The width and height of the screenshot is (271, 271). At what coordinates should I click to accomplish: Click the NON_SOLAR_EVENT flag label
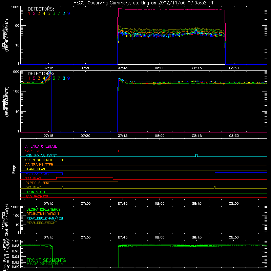tap(41, 155)
